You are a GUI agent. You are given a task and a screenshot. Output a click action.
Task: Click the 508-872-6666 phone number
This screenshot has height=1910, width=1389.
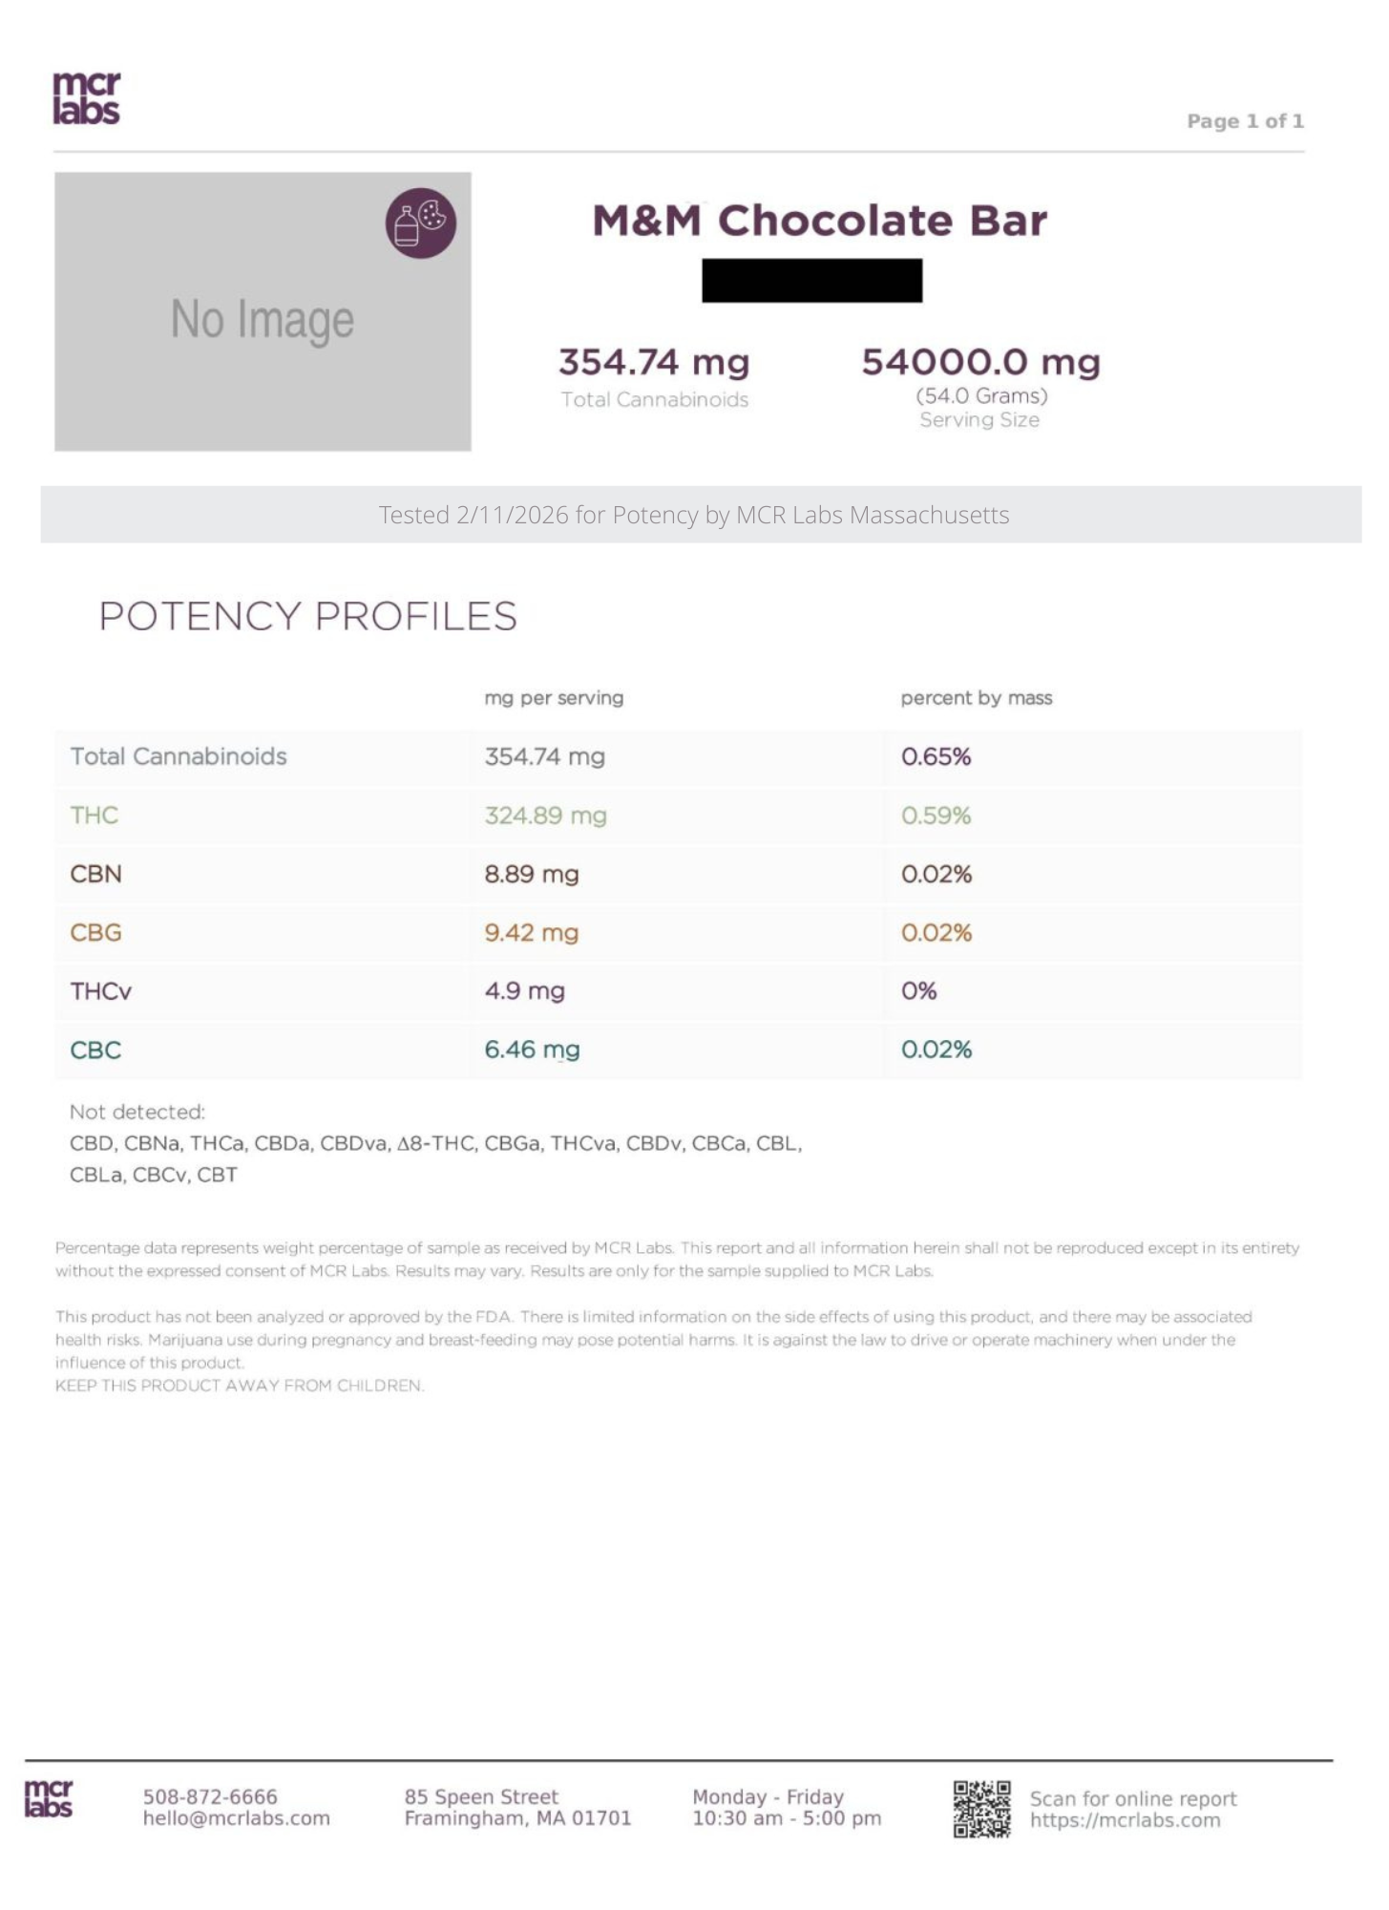point(210,1796)
